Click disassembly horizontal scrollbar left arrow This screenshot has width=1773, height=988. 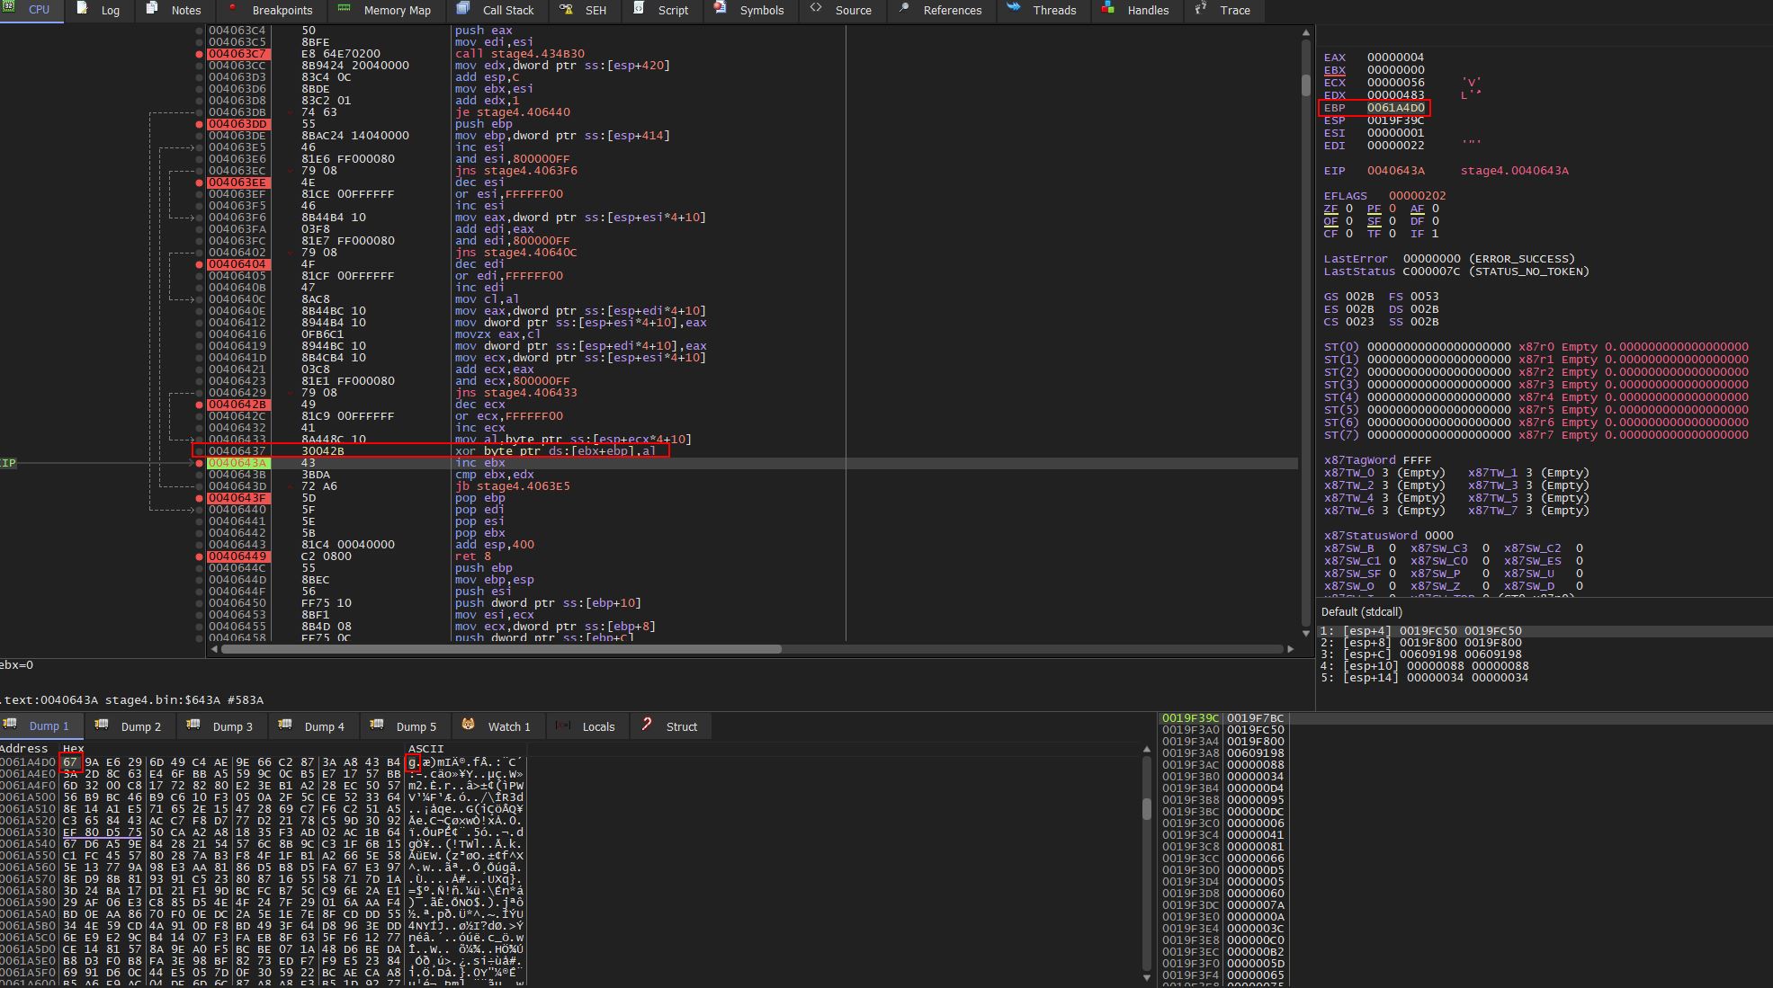point(213,648)
